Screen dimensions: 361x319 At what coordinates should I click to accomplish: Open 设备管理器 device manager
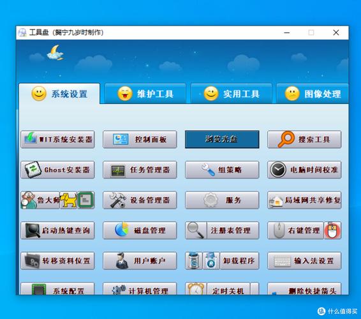click(140, 200)
